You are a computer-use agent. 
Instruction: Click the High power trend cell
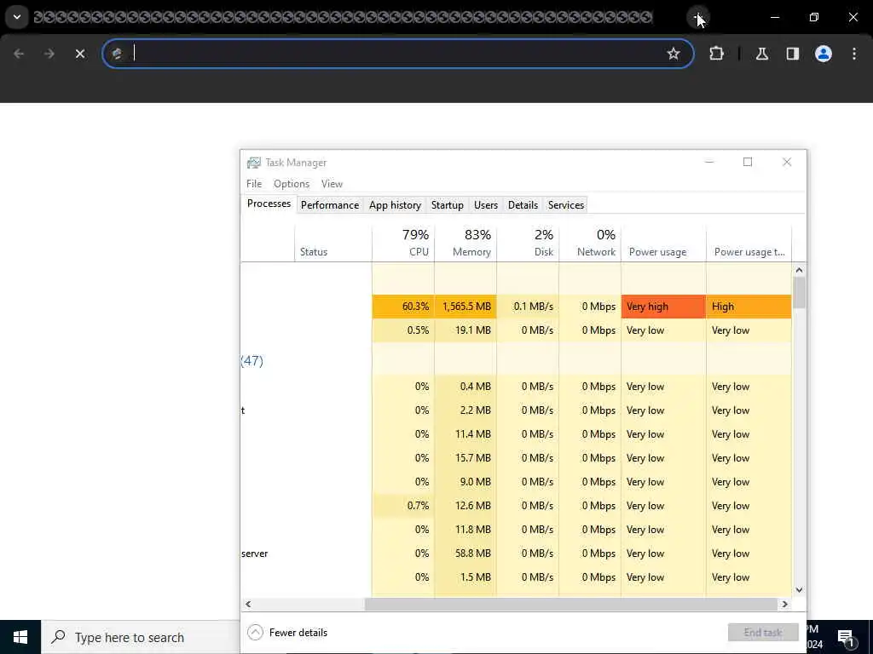pos(749,307)
